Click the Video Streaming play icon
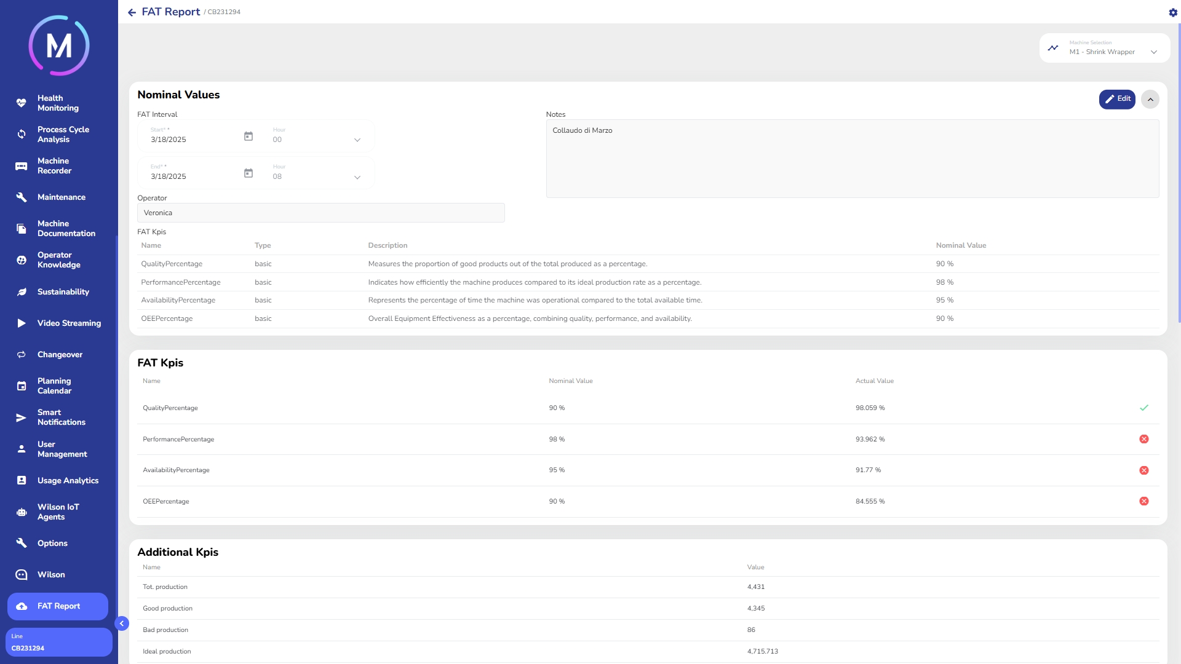Viewport: 1181px width, 664px height. point(22,323)
